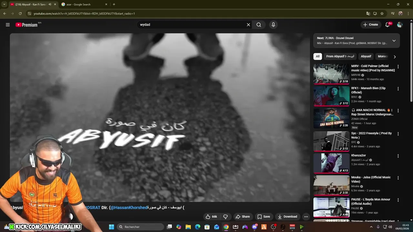The image size is (413, 232).
Task: Click the MIRV48 channel name
Action: (356, 75)
